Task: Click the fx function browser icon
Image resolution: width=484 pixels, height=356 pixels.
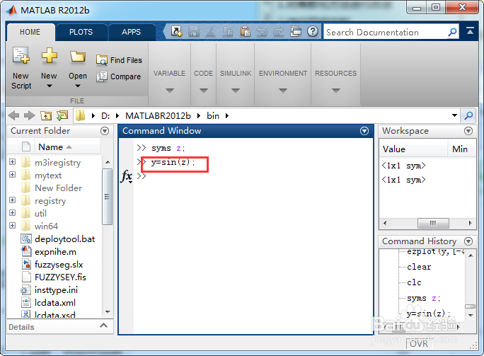Action: 127,176
